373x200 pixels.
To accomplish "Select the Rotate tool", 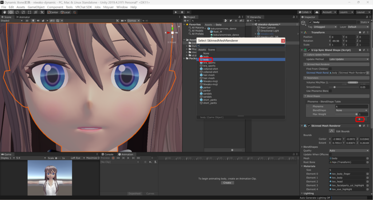I will 17,12.
